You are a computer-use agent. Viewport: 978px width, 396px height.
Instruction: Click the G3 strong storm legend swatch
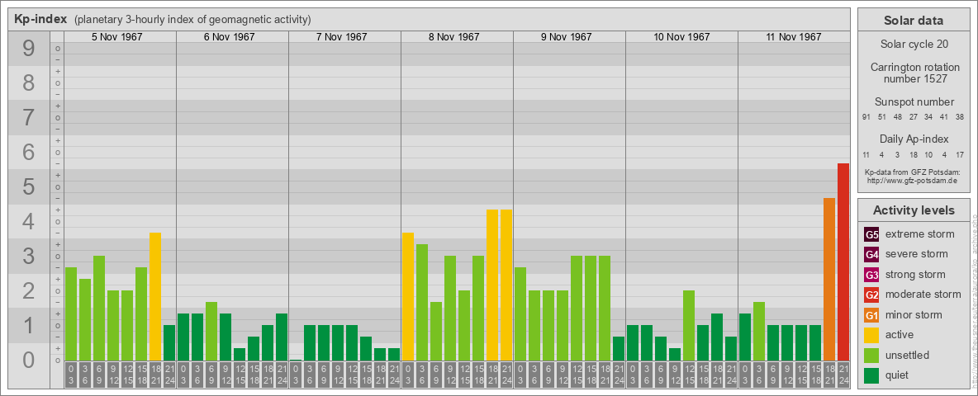point(871,275)
